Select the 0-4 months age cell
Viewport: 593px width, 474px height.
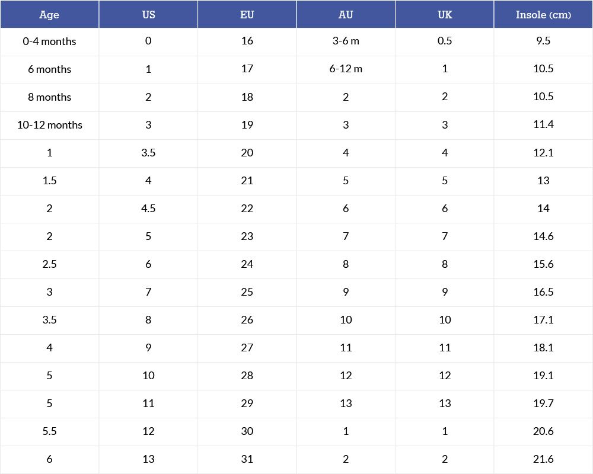coord(50,41)
